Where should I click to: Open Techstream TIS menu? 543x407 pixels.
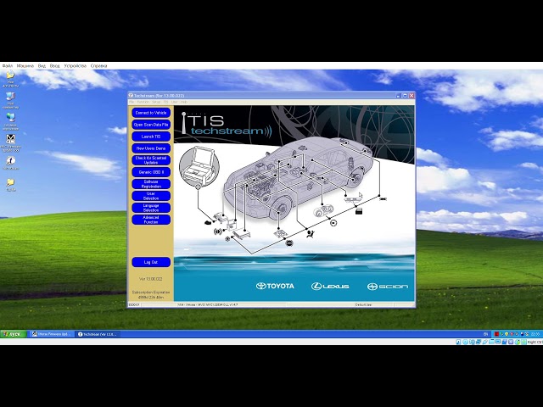(x=165, y=102)
